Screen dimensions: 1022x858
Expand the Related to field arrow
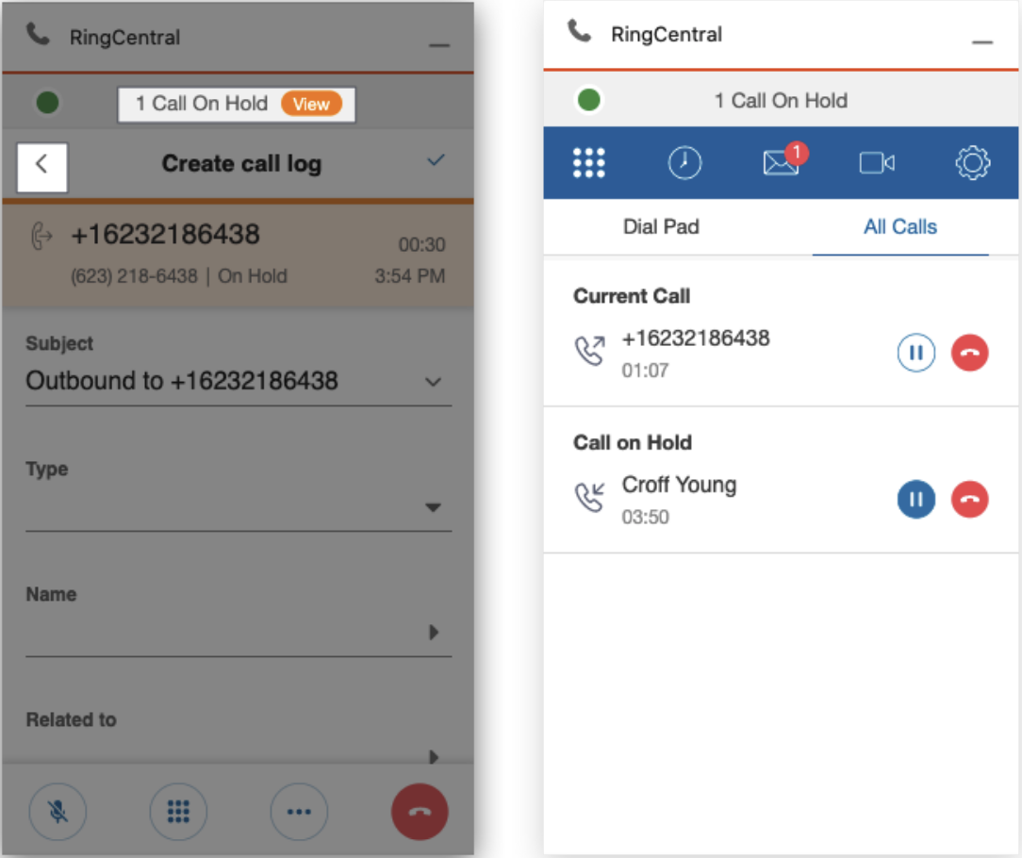[434, 756]
